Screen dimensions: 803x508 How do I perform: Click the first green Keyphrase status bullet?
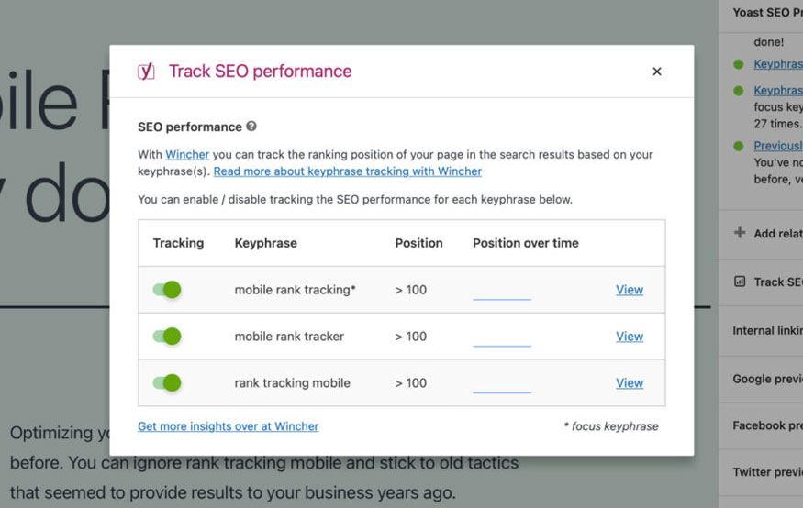pyautogui.click(x=739, y=64)
